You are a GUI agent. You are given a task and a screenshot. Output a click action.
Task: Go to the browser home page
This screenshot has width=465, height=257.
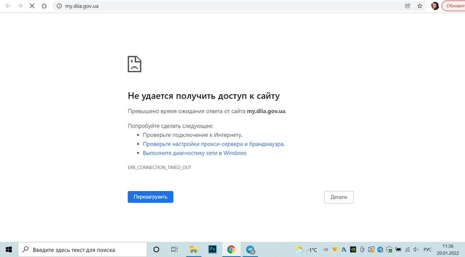point(44,6)
